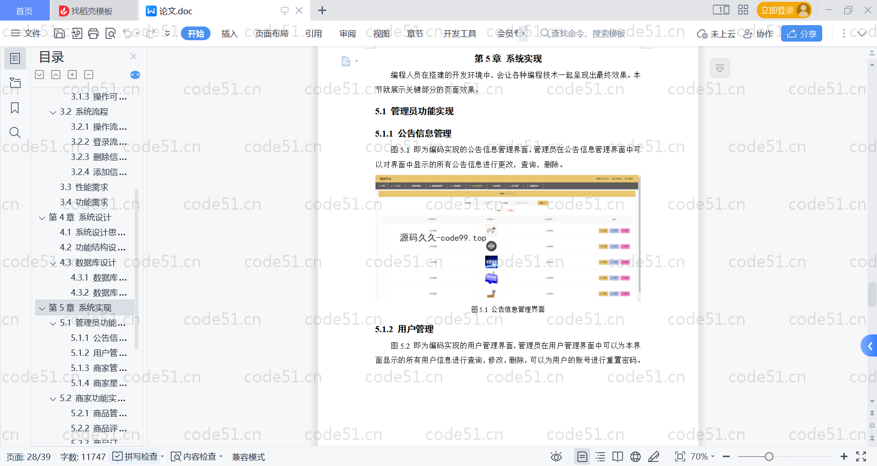Click the 查找命令 search box

(x=583, y=33)
